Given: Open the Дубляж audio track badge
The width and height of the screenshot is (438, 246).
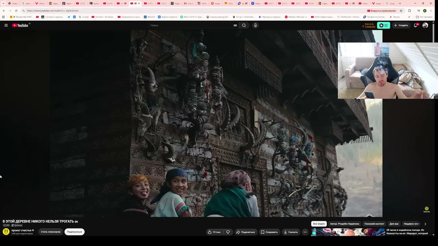Looking at the screenshot, I should point(17,225).
